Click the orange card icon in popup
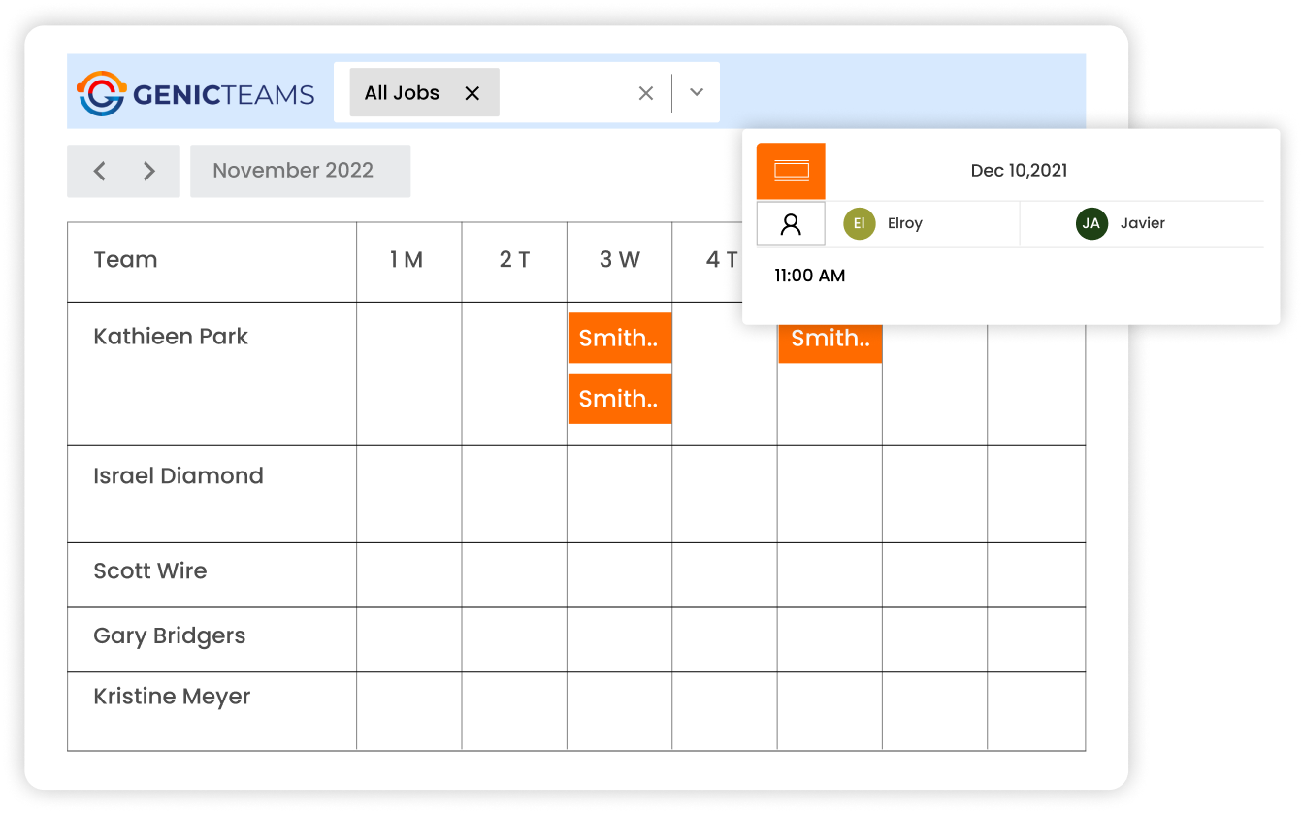 (791, 171)
